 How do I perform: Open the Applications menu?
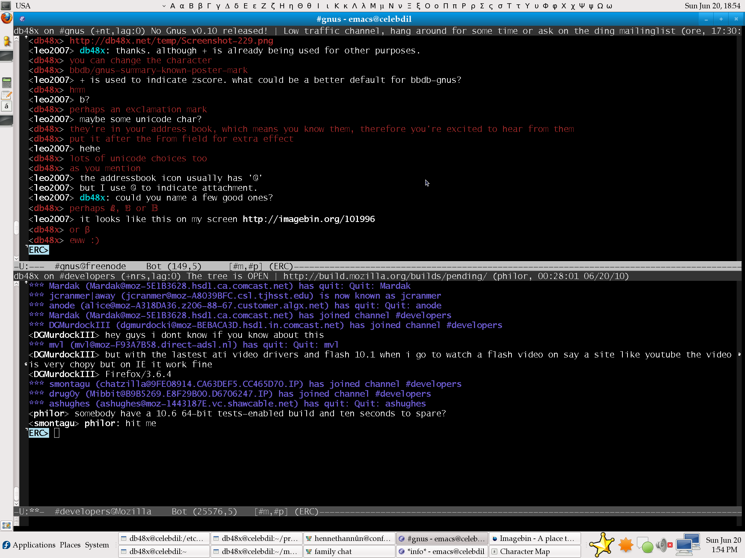point(34,545)
